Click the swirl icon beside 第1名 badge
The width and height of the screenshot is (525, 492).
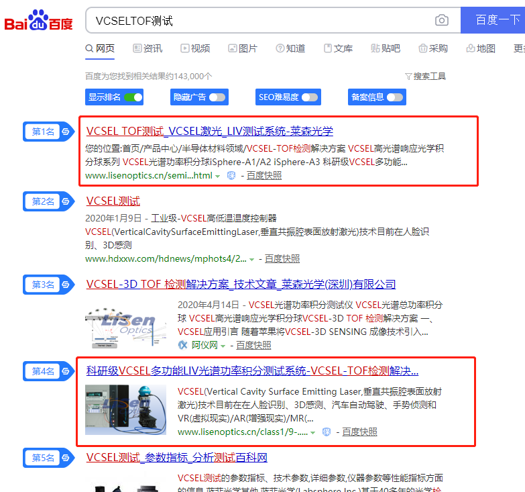pyautogui.click(x=66, y=132)
